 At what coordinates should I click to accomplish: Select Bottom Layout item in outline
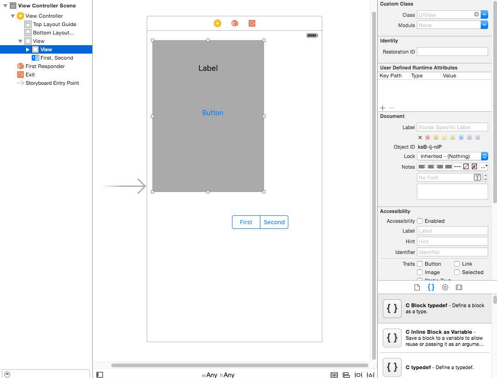click(x=54, y=33)
